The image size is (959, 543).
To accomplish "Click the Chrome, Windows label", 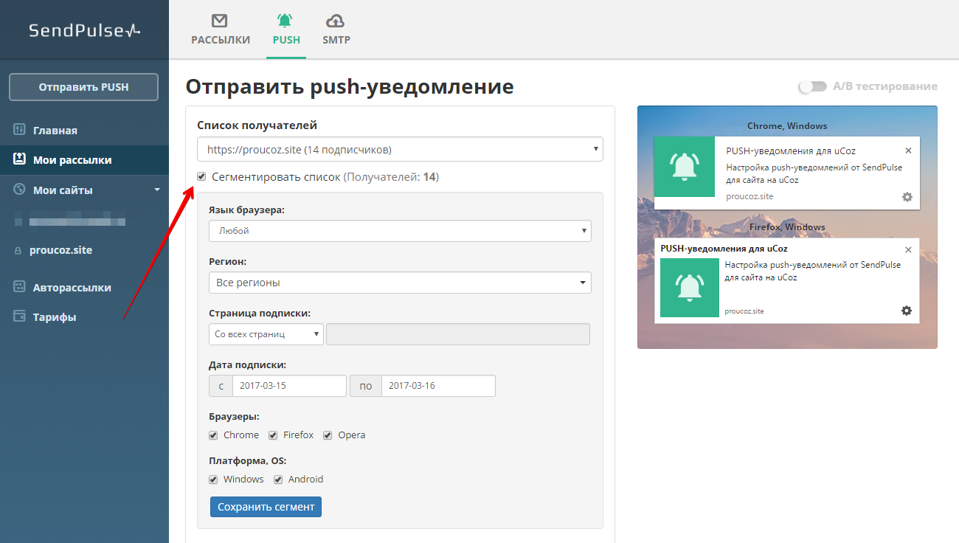I will pyautogui.click(x=787, y=126).
